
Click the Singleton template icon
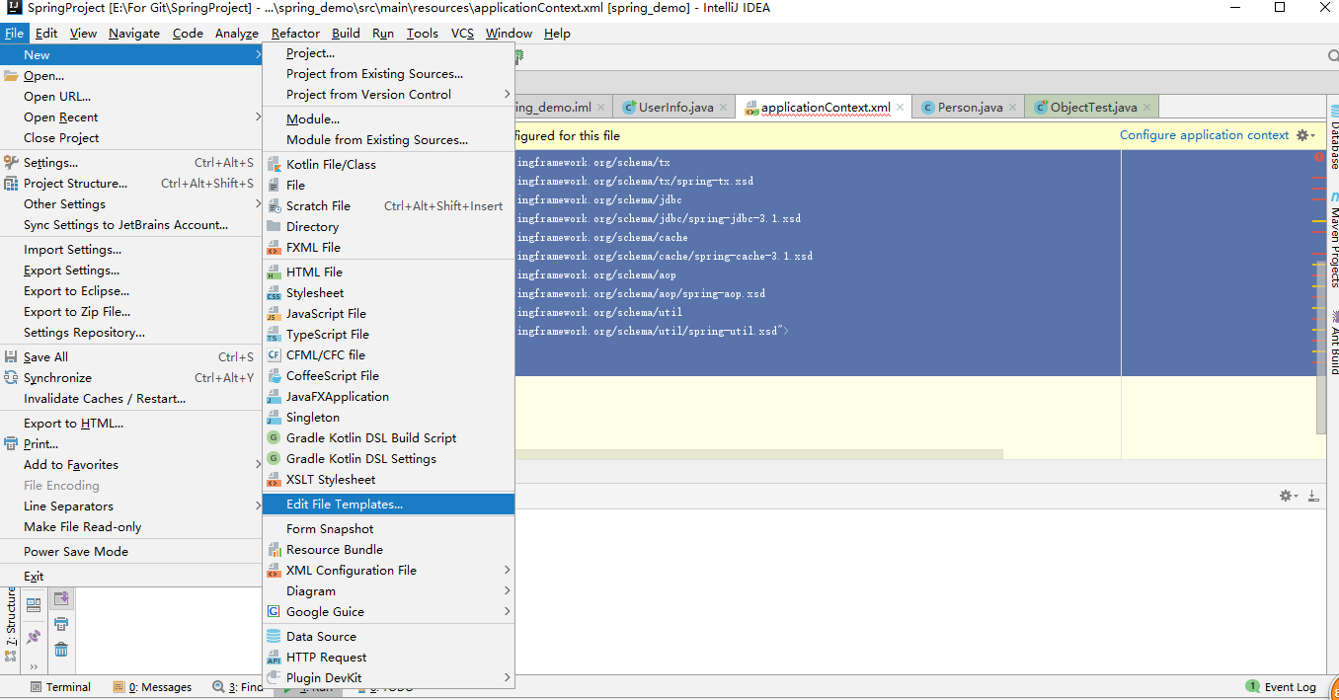pyautogui.click(x=274, y=418)
